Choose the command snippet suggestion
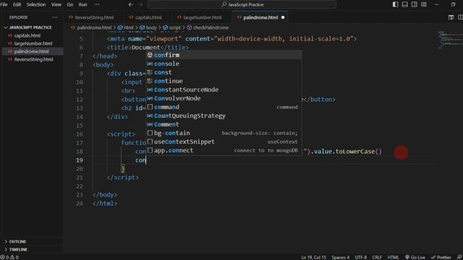463x260 pixels. [x=224, y=107]
